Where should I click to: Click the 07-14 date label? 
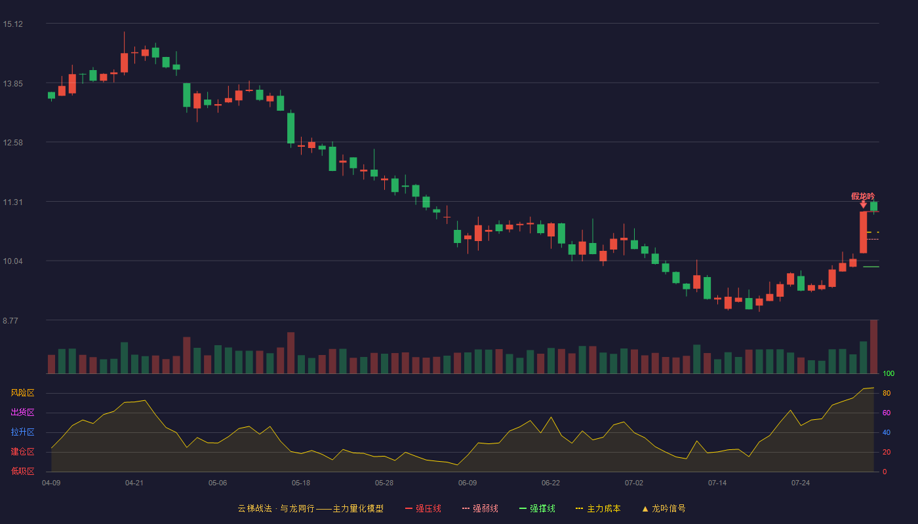click(717, 483)
